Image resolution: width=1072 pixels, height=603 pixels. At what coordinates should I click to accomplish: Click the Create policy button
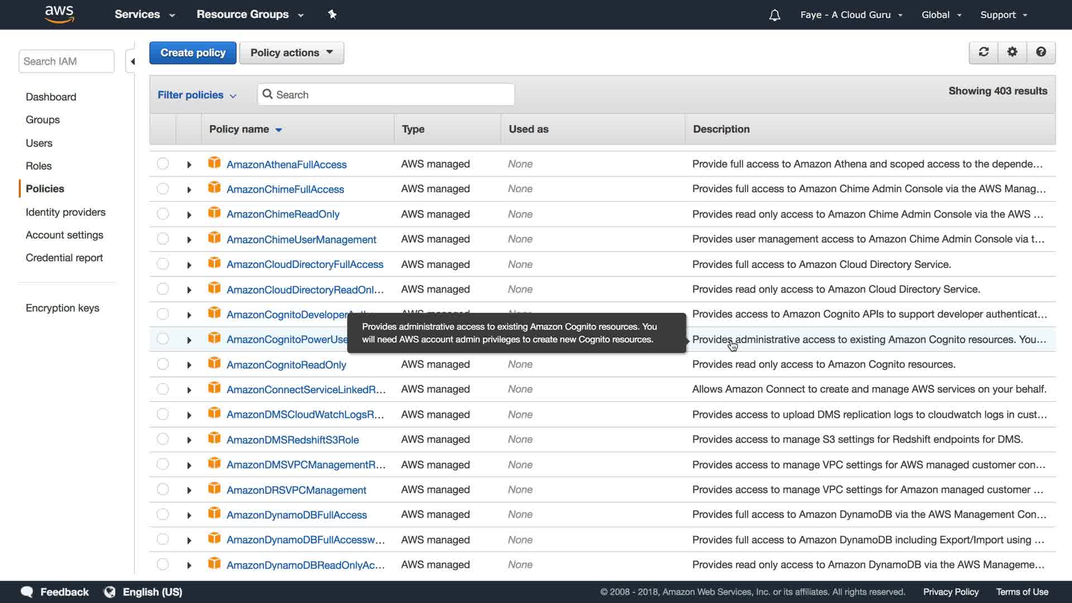[193, 52]
